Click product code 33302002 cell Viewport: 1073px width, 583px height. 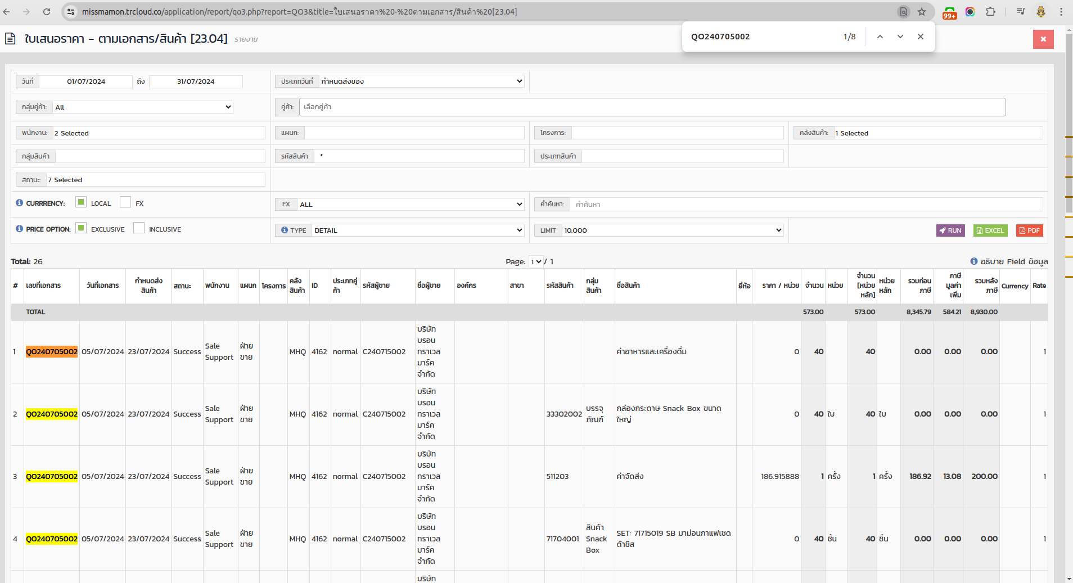[x=564, y=414]
